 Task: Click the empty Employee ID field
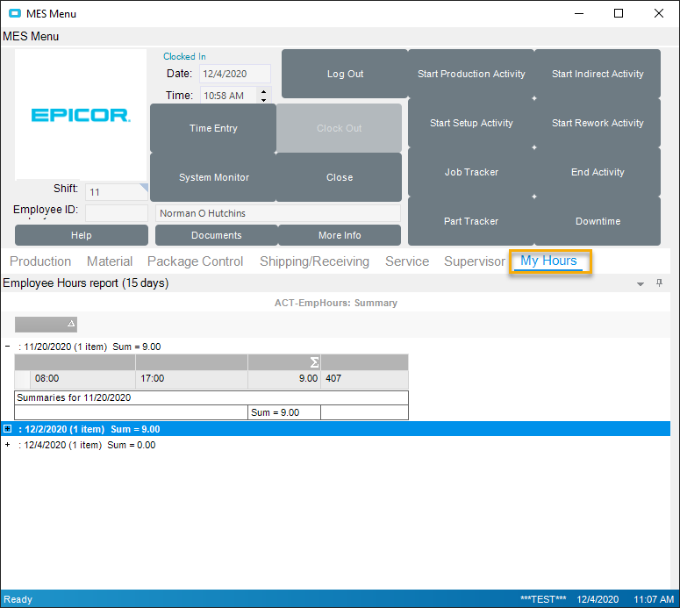click(116, 213)
